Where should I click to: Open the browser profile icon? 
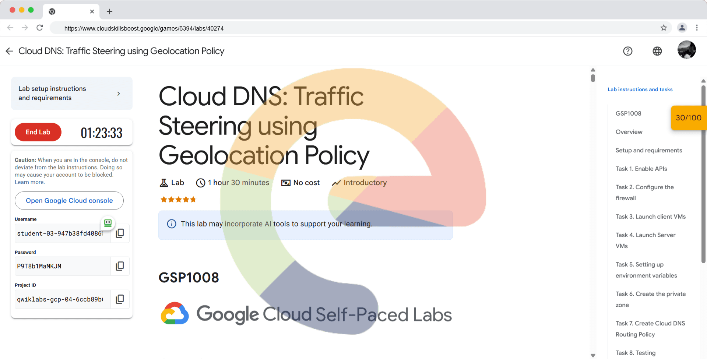click(682, 28)
